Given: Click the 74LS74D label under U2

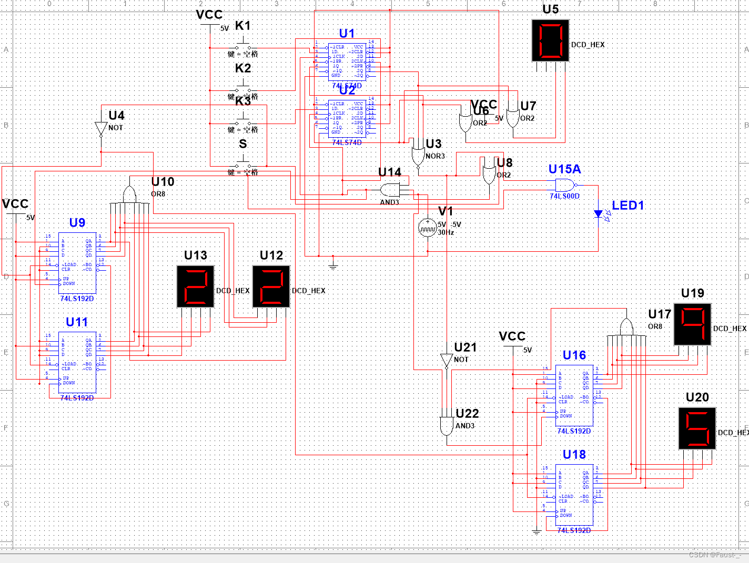Looking at the screenshot, I should coord(347,142).
